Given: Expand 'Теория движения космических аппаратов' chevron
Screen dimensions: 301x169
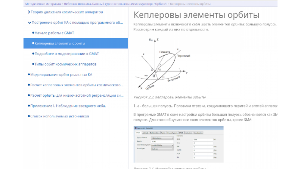Looking at the screenshot, I should (29, 12).
